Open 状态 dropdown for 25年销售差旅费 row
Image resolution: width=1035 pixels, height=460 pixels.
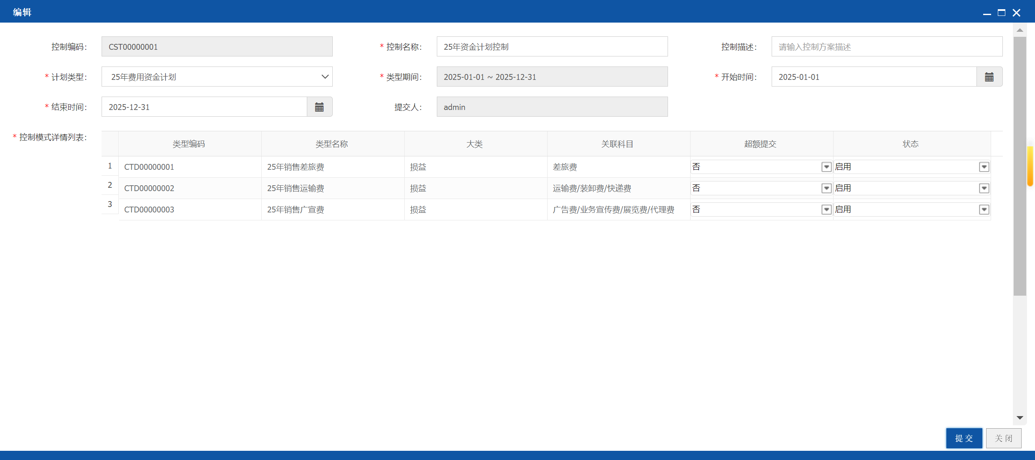tap(984, 167)
